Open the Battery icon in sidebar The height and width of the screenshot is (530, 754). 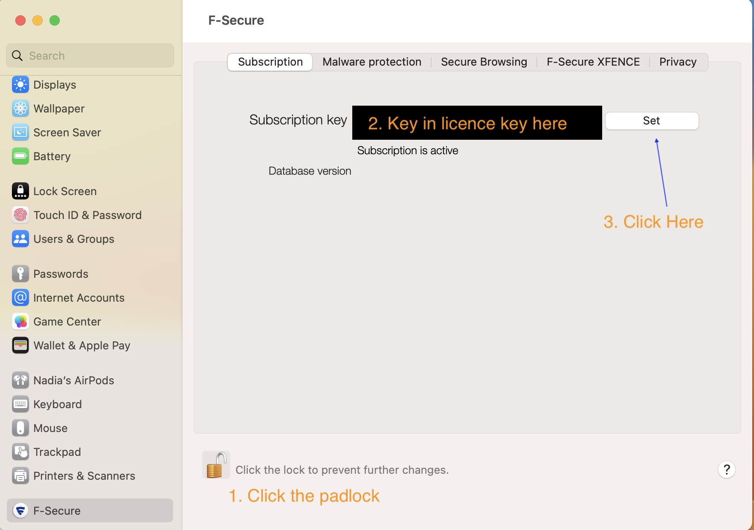[20, 156]
